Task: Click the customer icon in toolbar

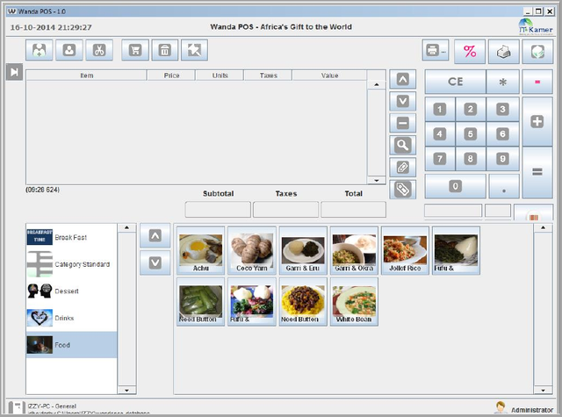Action: [x=69, y=50]
